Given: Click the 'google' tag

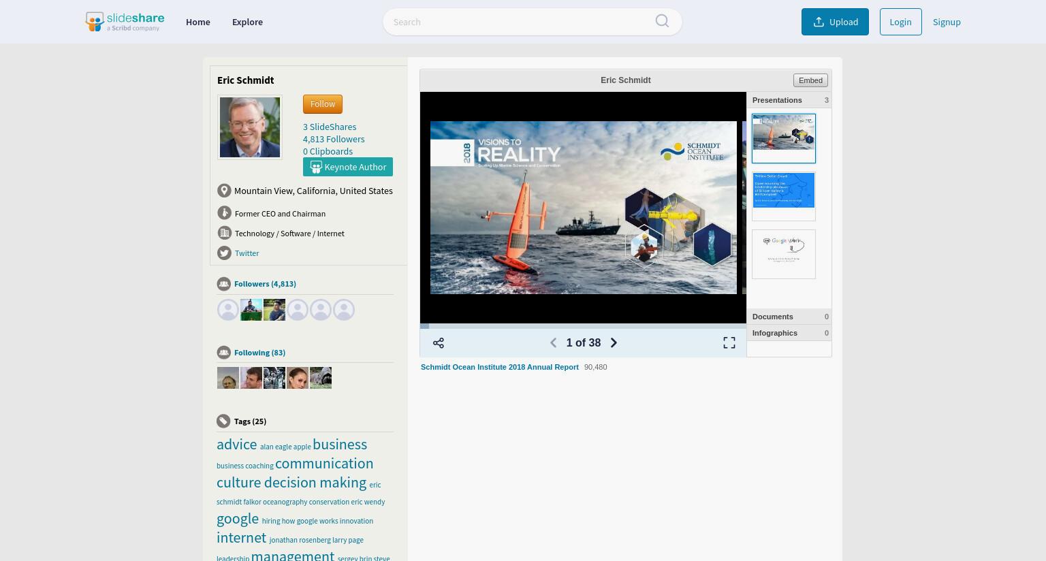Looking at the screenshot, I should (238, 518).
